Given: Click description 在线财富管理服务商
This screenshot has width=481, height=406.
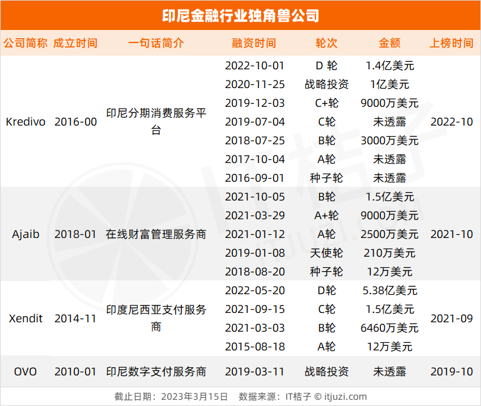Looking at the screenshot, I should pyautogui.click(x=156, y=234).
